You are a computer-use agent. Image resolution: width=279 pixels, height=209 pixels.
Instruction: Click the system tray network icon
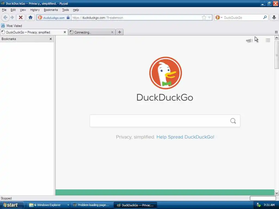coord(259,205)
